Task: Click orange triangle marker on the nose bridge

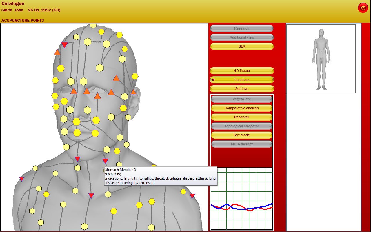Action: point(97,96)
